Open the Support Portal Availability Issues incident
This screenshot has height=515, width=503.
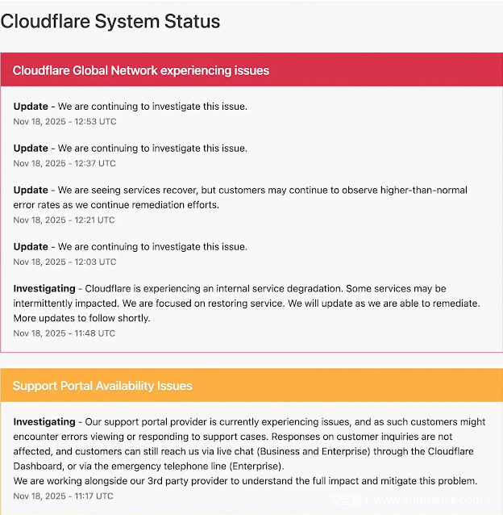click(102, 386)
